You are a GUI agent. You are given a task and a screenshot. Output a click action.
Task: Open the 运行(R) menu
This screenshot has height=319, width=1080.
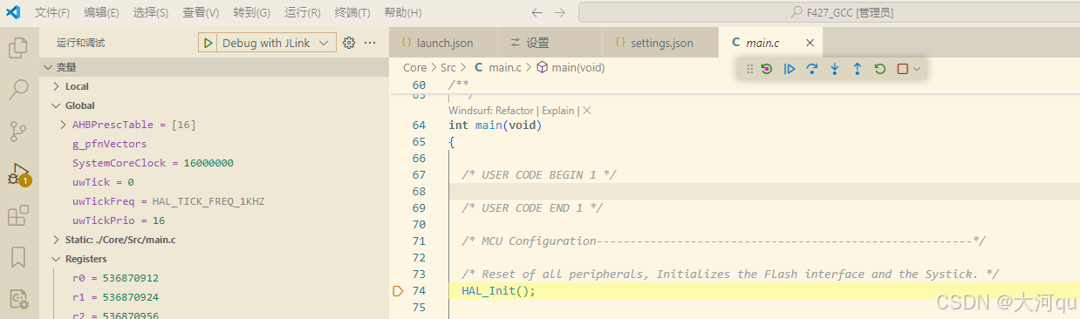tap(303, 13)
